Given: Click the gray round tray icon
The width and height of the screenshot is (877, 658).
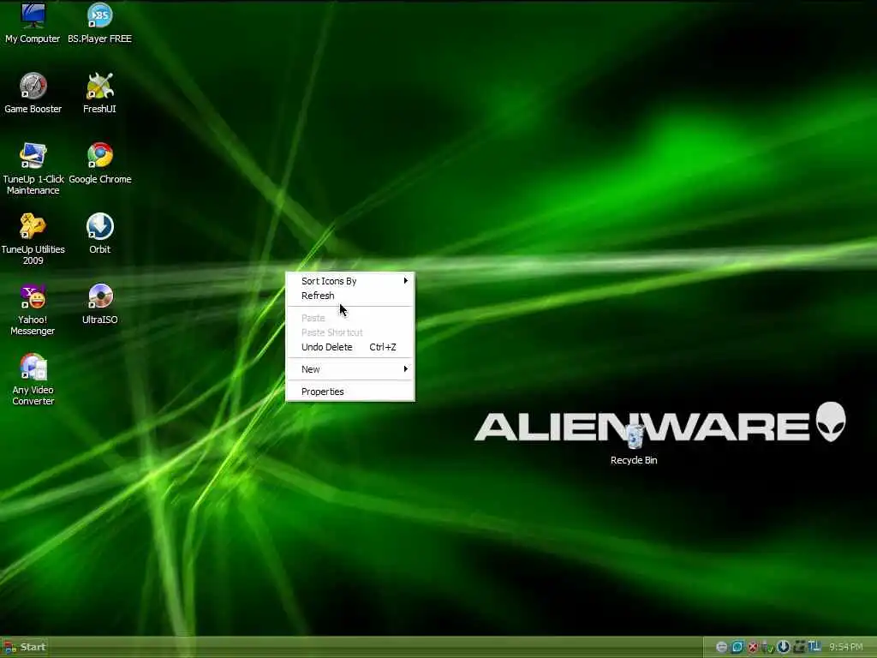Looking at the screenshot, I should (x=721, y=647).
